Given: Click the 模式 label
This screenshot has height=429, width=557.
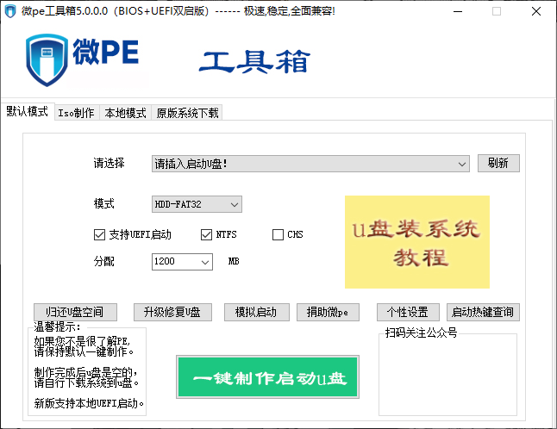Looking at the screenshot, I should [x=104, y=203].
